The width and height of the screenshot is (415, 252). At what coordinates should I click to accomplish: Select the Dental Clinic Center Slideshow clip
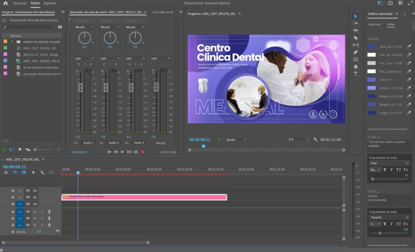point(144,197)
